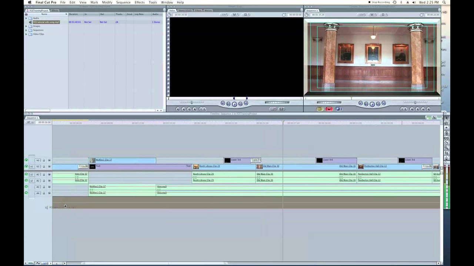Toggle A3 track audibility
Screen dimensions: 474x266
click(x=26, y=187)
